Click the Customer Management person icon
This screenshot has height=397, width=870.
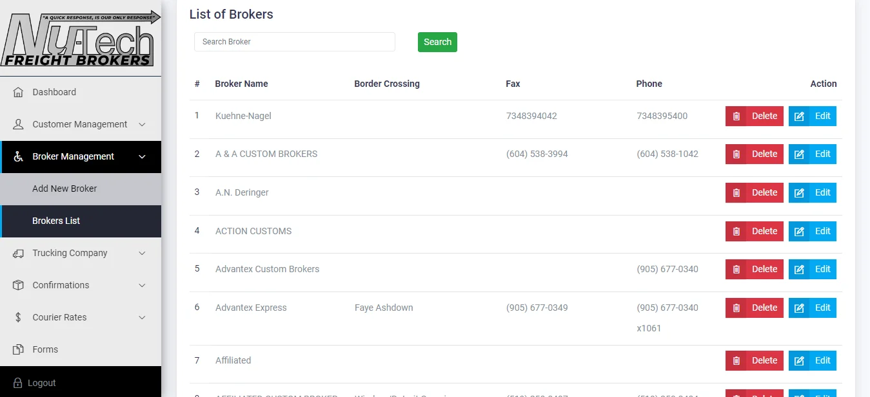coord(18,124)
